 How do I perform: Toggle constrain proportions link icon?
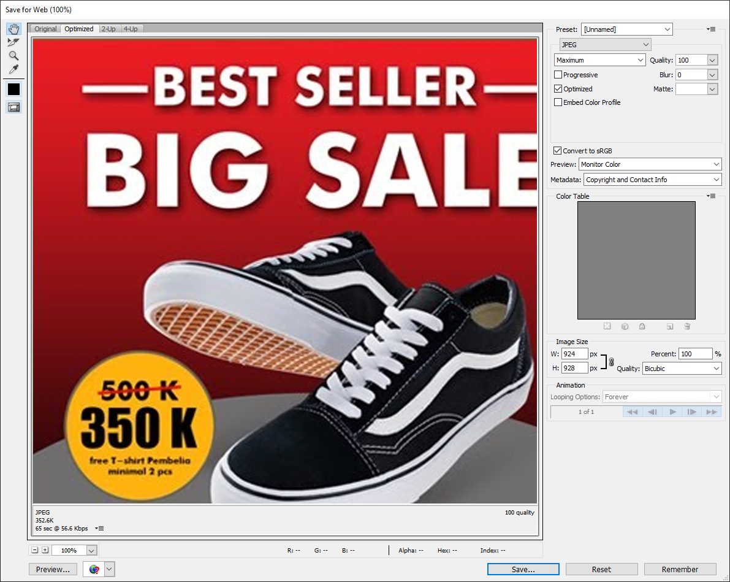tap(611, 362)
